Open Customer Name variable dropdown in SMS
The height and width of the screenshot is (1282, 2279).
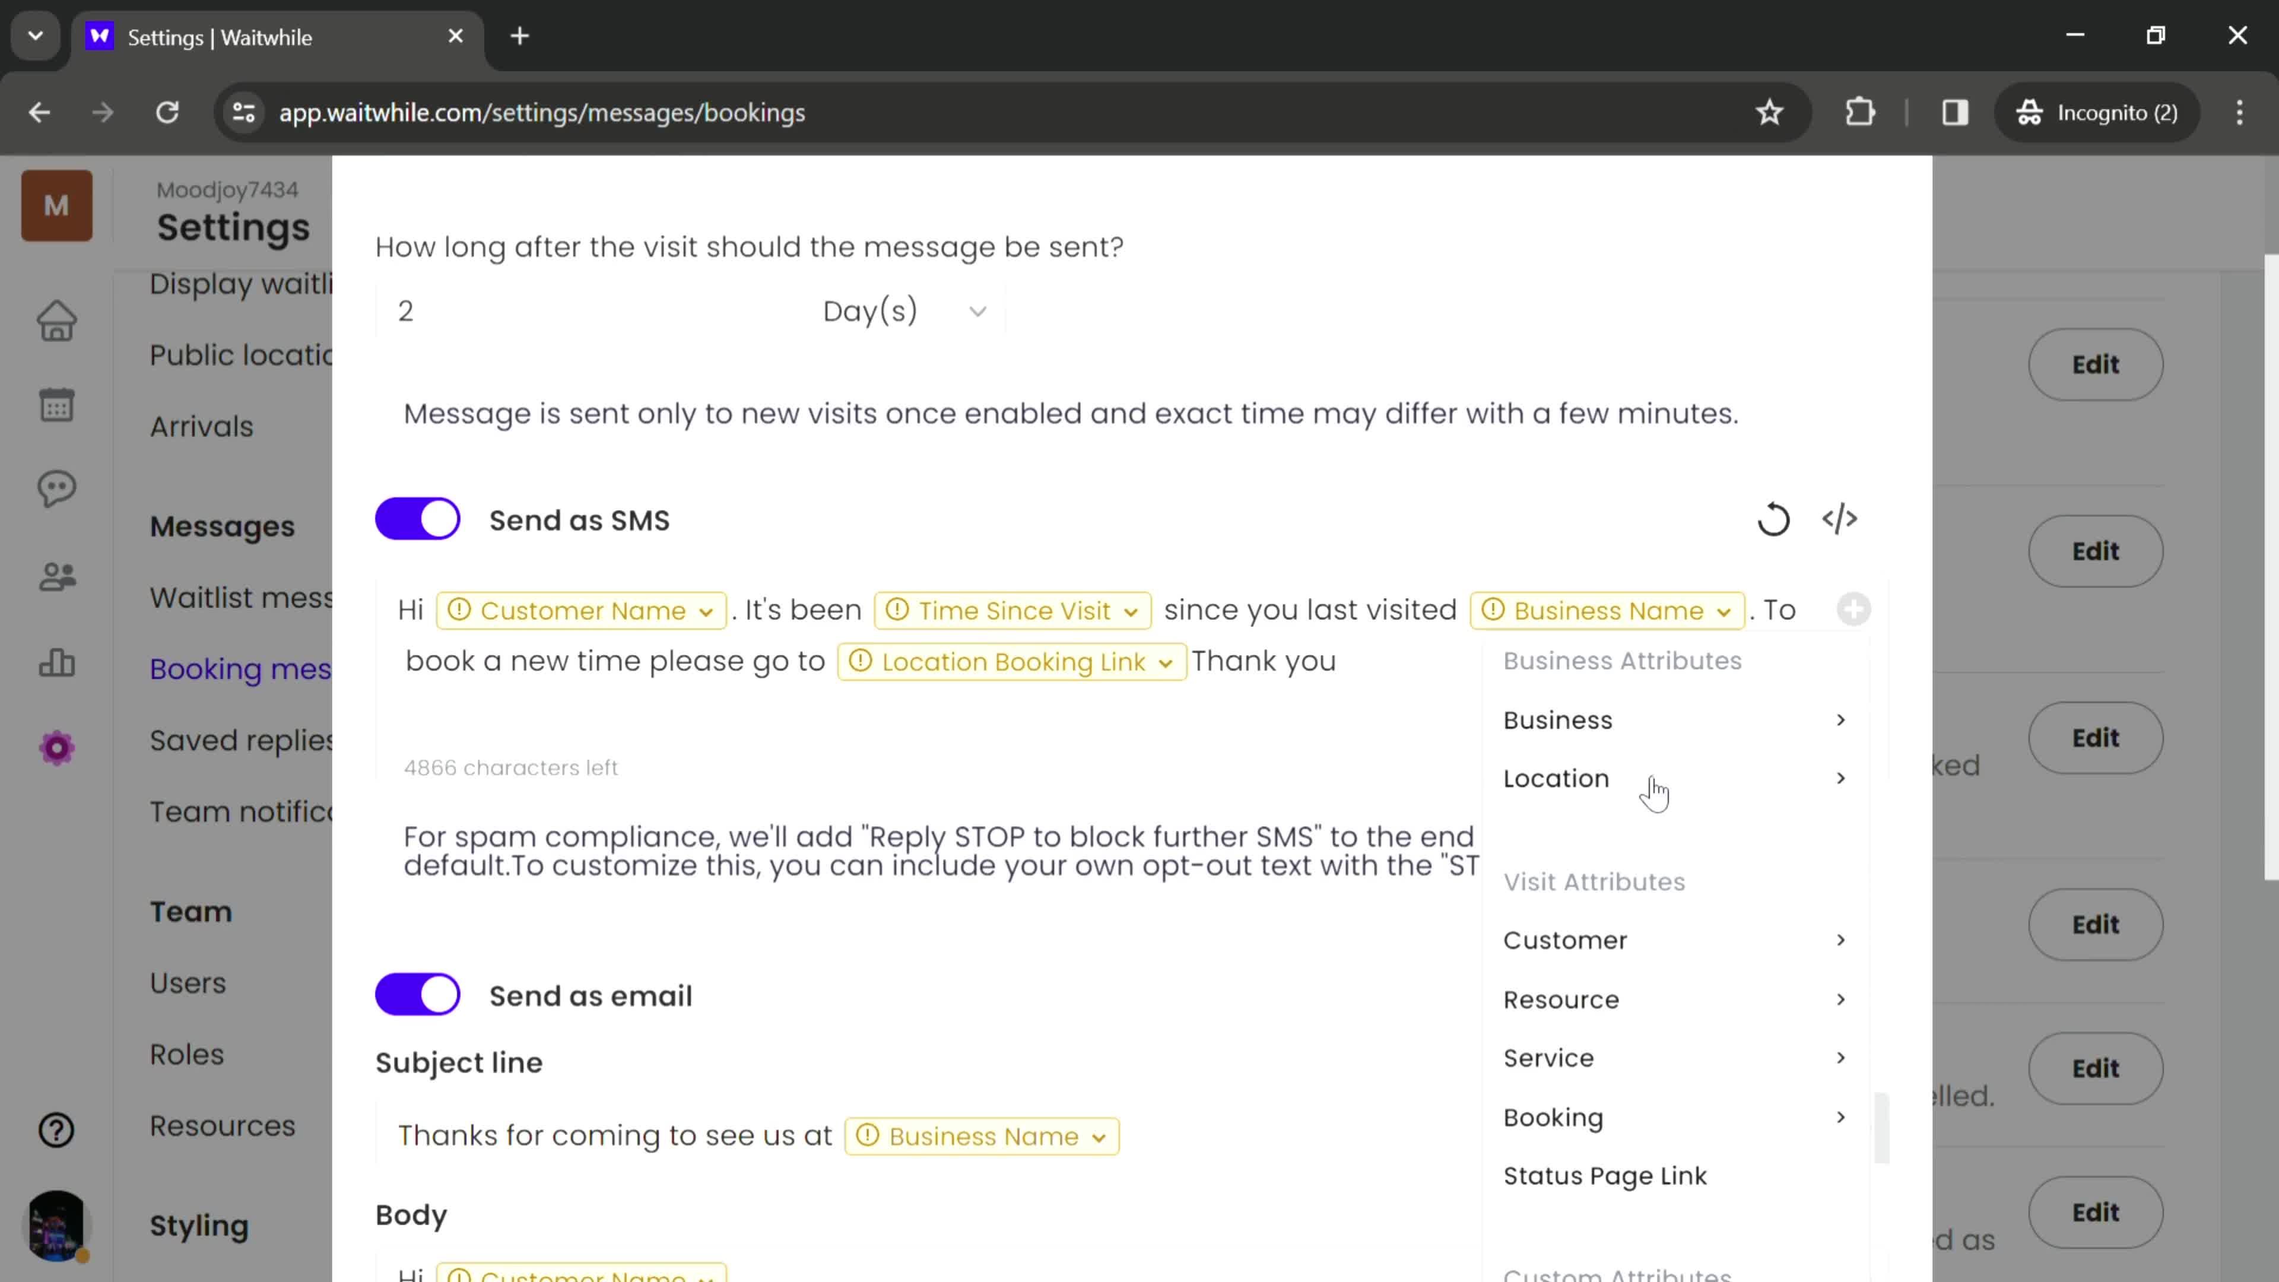point(581,611)
